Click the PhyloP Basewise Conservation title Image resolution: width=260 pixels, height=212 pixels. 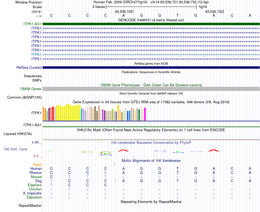151,142
